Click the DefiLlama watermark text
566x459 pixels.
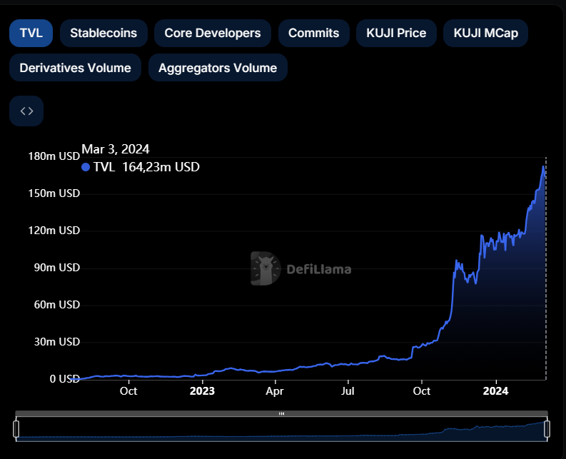[x=318, y=269]
